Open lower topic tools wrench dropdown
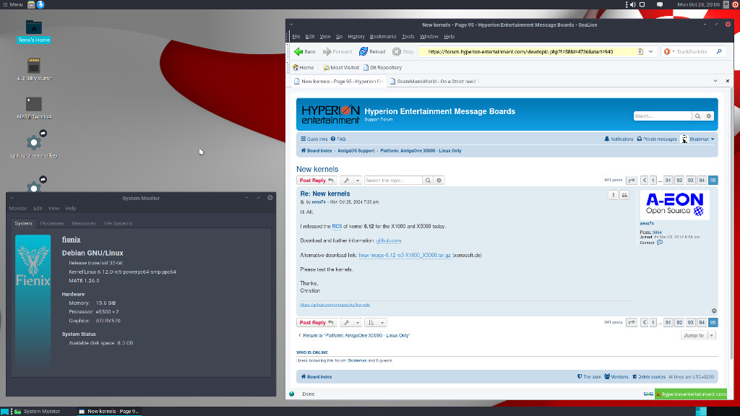Viewport: 740px width, 416px height. (350, 323)
